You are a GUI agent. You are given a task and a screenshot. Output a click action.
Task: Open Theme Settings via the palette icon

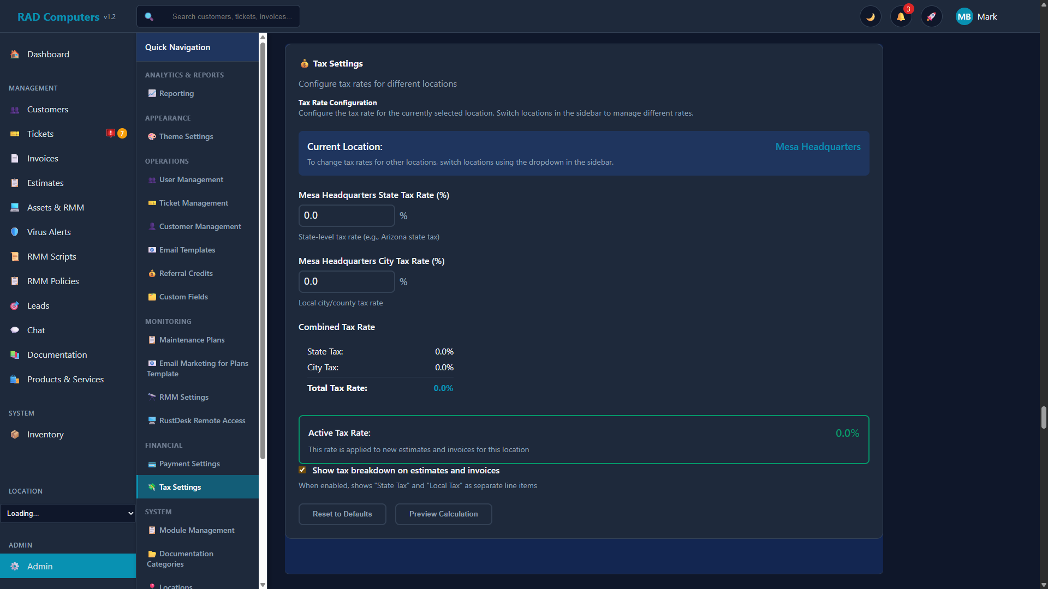pos(151,136)
